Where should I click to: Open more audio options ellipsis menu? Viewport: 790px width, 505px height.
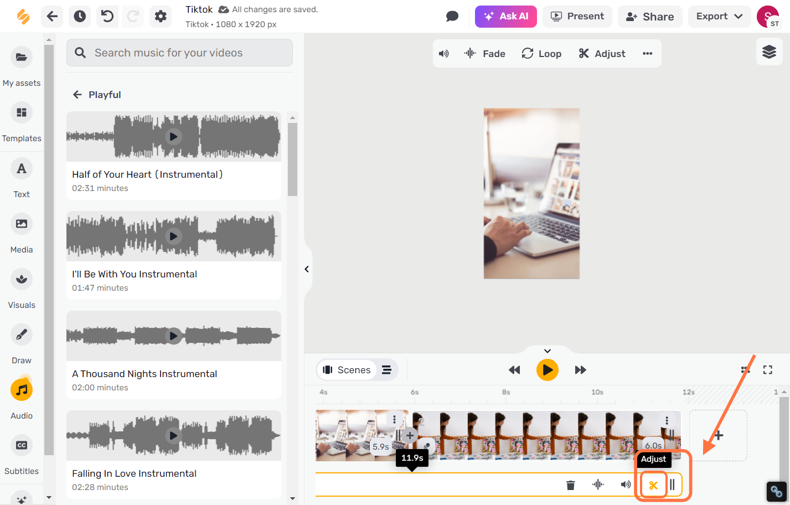(647, 54)
